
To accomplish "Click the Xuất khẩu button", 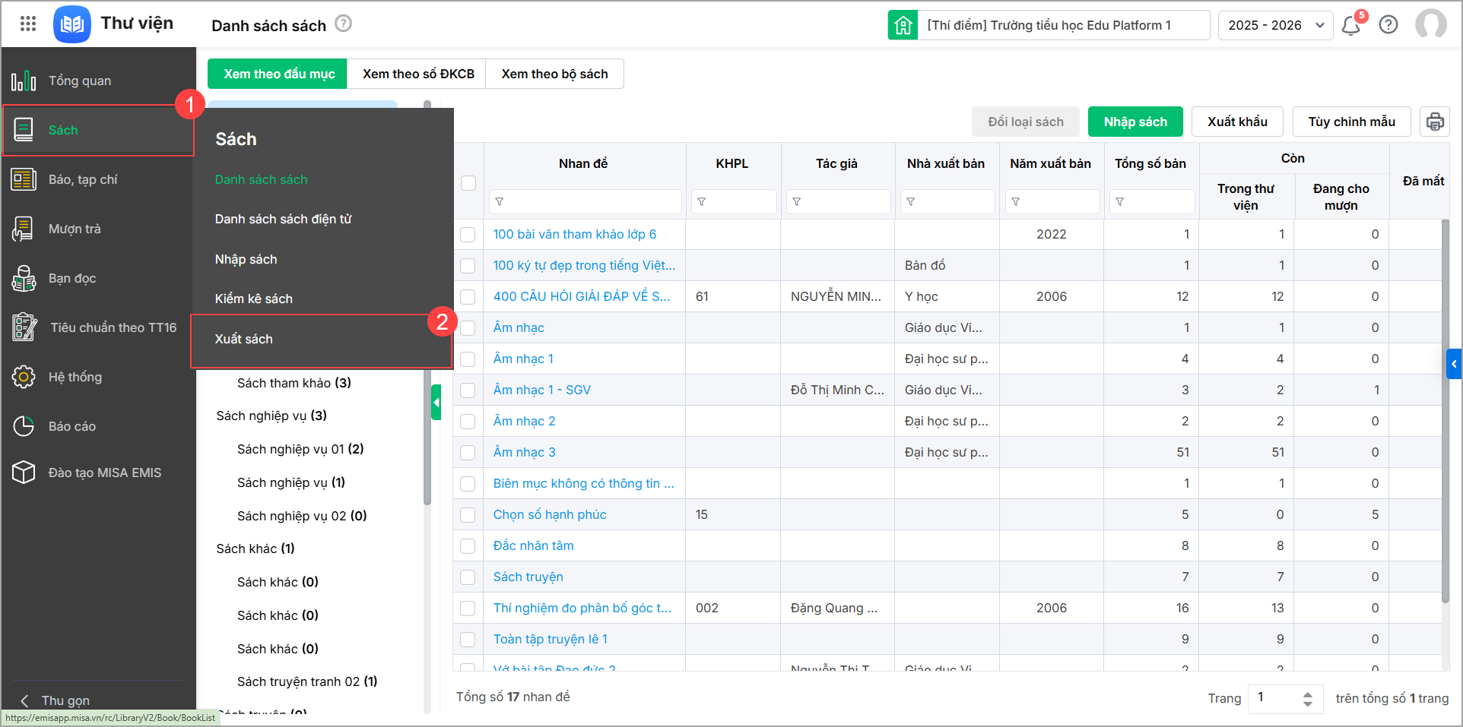I will pyautogui.click(x=1237, y=122).
